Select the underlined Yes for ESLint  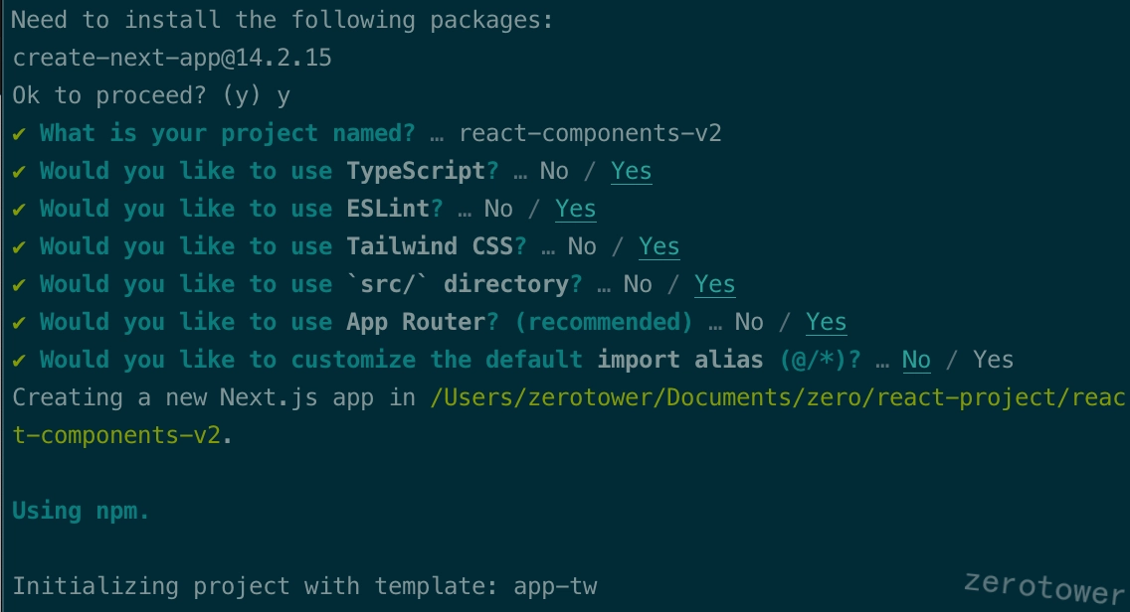(x=575, y=209)
